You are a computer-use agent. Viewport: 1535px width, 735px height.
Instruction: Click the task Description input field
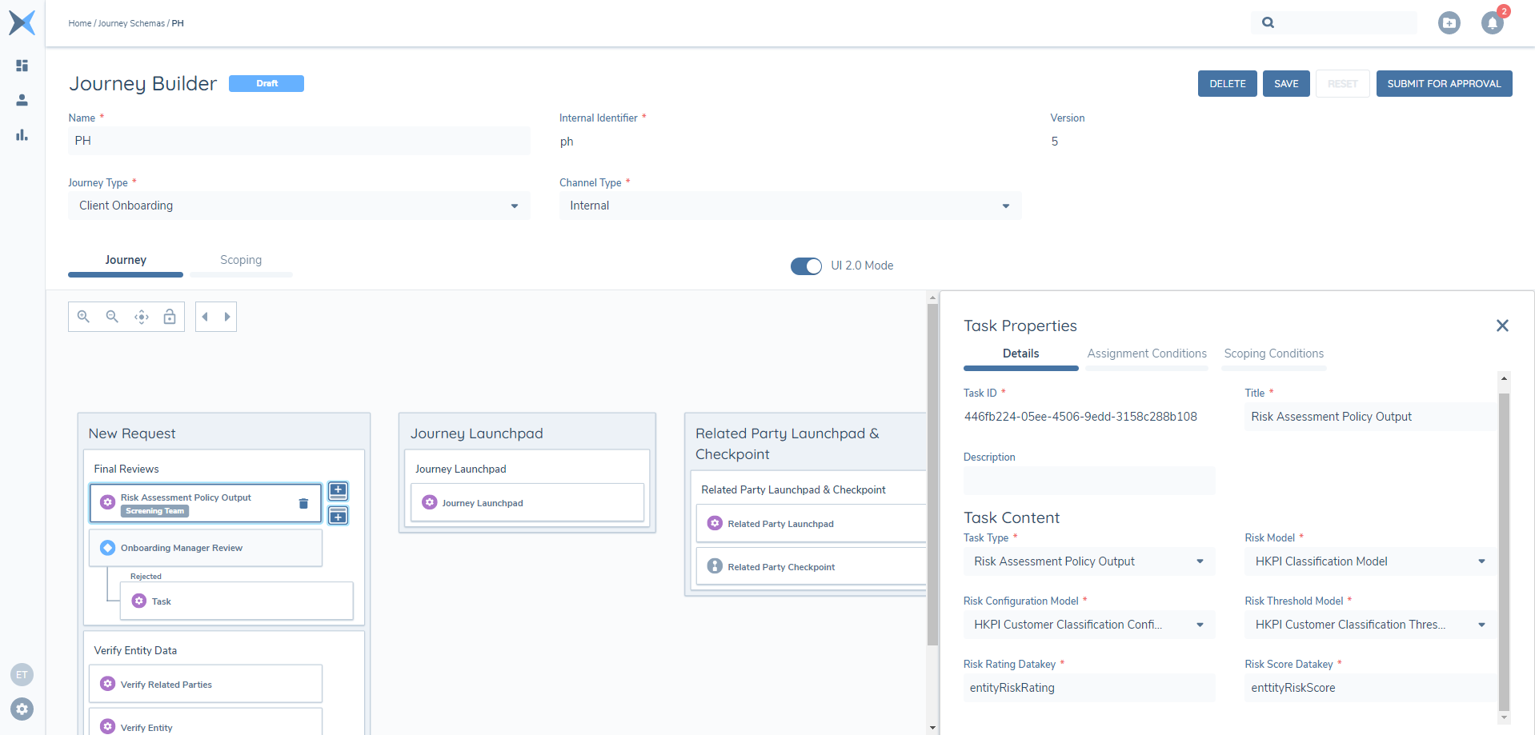[x=1088, y=481]
